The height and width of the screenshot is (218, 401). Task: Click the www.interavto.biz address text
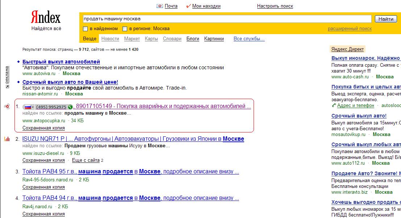point(349,192)
